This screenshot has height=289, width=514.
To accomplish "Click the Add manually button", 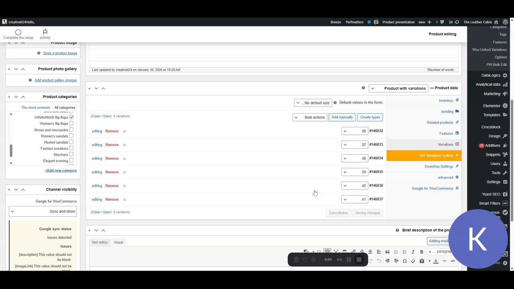I will (x=342, y=117).
